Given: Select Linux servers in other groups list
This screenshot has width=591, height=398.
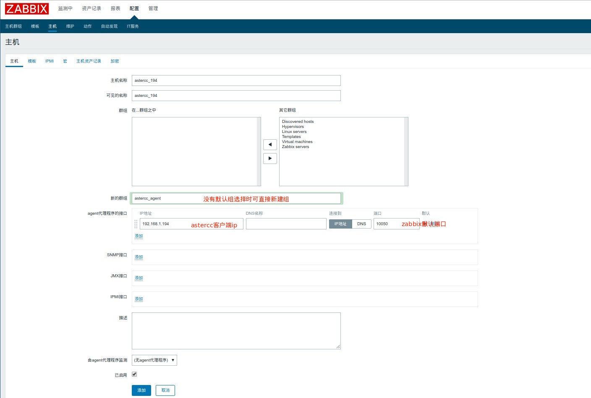Looking at the screenshot, I should (294, 132).
